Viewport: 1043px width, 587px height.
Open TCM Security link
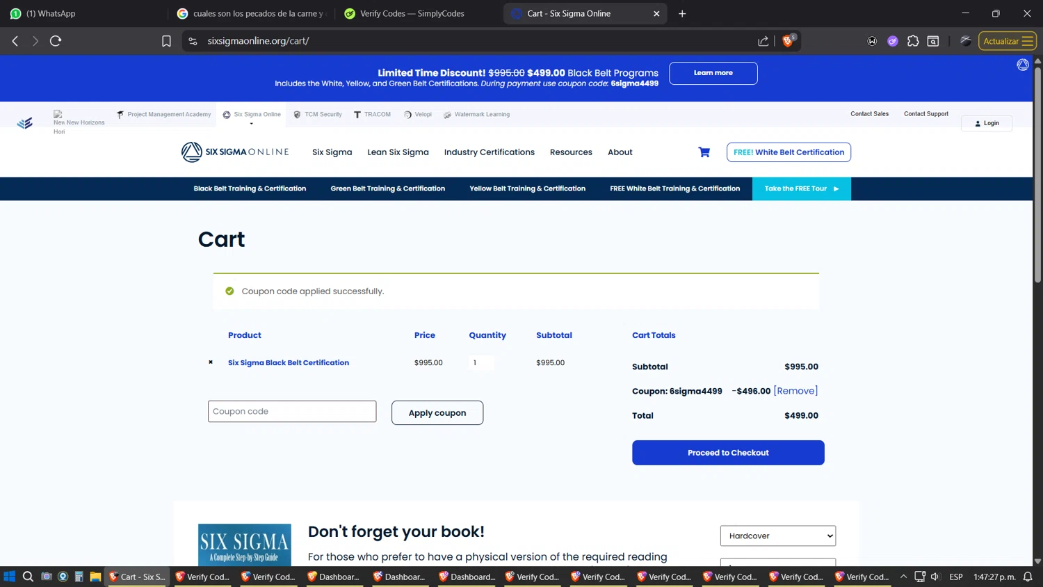[318, 115]
